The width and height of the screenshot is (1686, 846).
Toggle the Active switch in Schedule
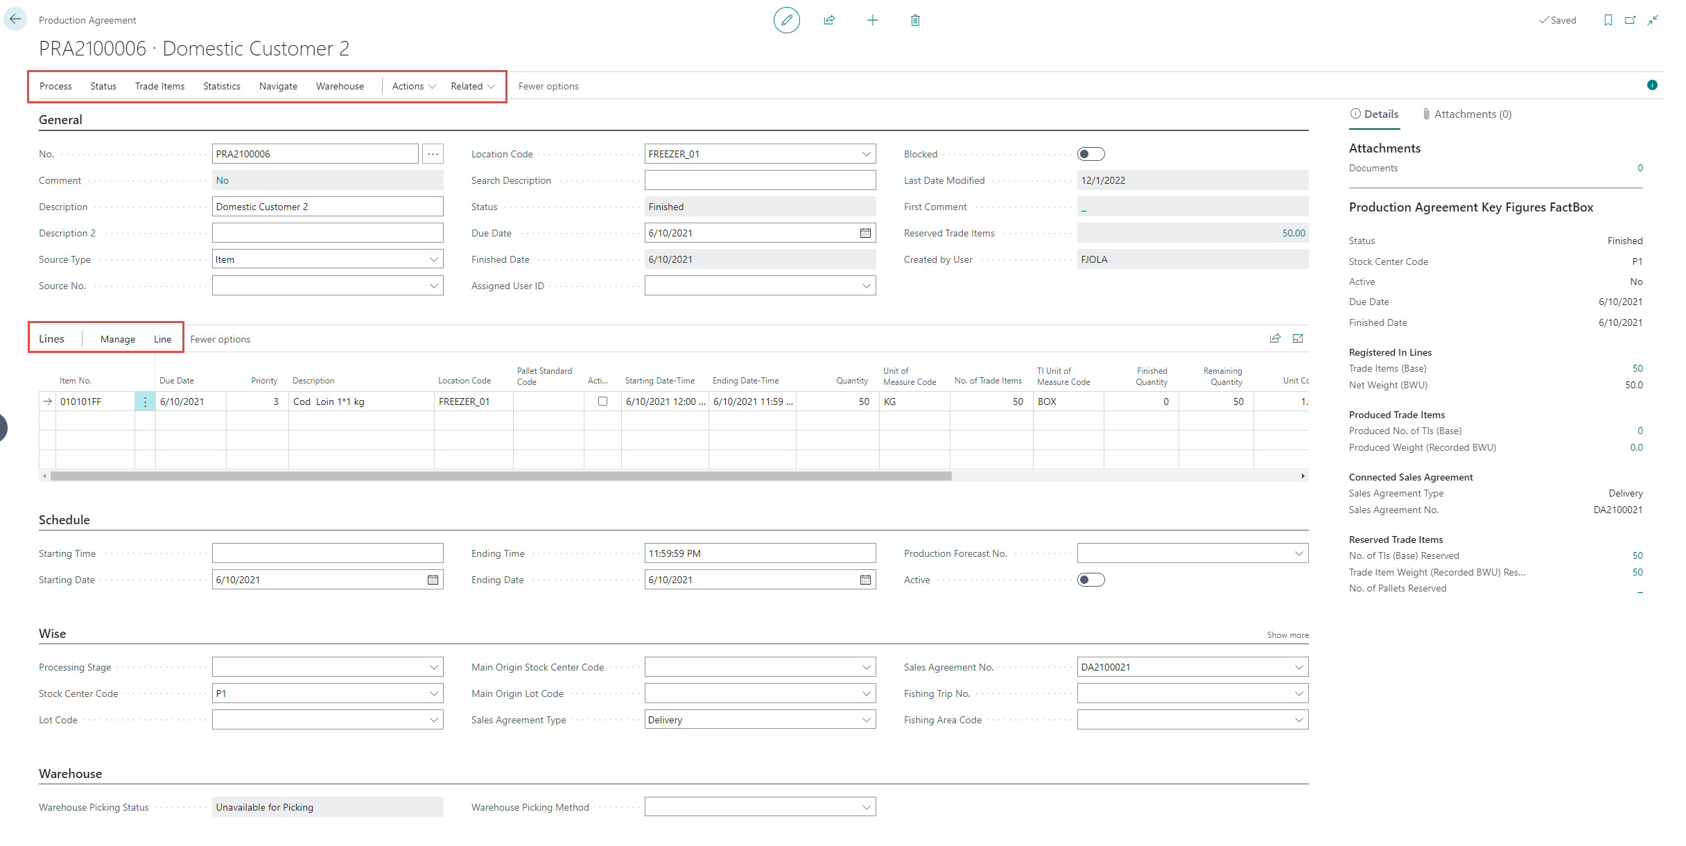[x=1090, y=580]
